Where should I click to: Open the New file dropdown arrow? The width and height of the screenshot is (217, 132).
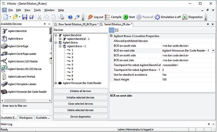pyautogui.click(x=10, y=17)
